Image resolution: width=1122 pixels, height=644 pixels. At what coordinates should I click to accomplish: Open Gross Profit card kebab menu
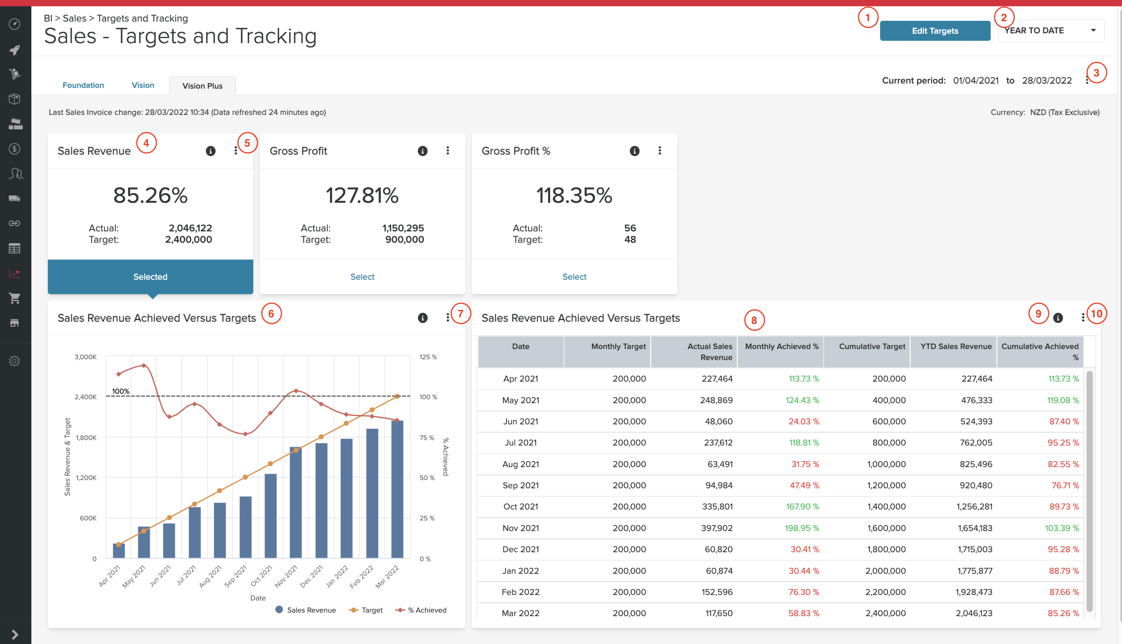pos(448,151)
